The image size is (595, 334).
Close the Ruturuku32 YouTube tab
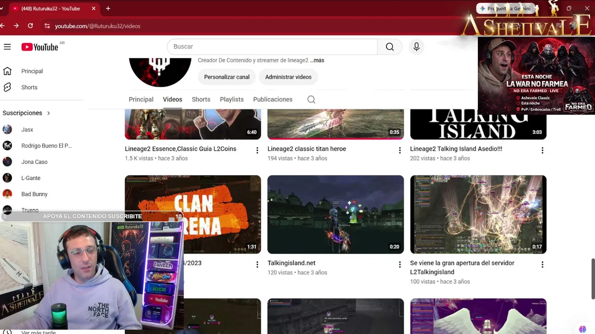pyautogui.click(x=93, y=8)
